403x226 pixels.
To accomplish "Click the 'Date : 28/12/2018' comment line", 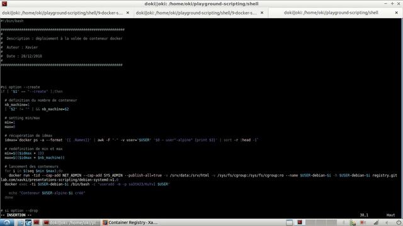I will pos(21,56).
